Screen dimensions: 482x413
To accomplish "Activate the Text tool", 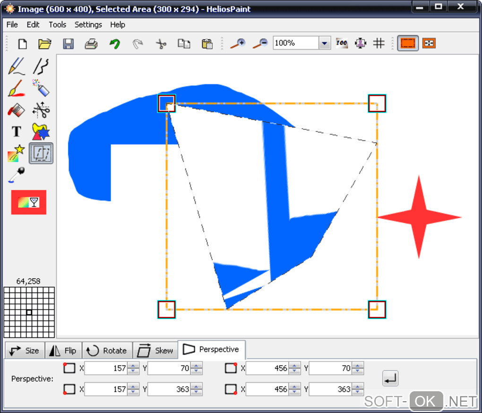I will pos(17,132).
